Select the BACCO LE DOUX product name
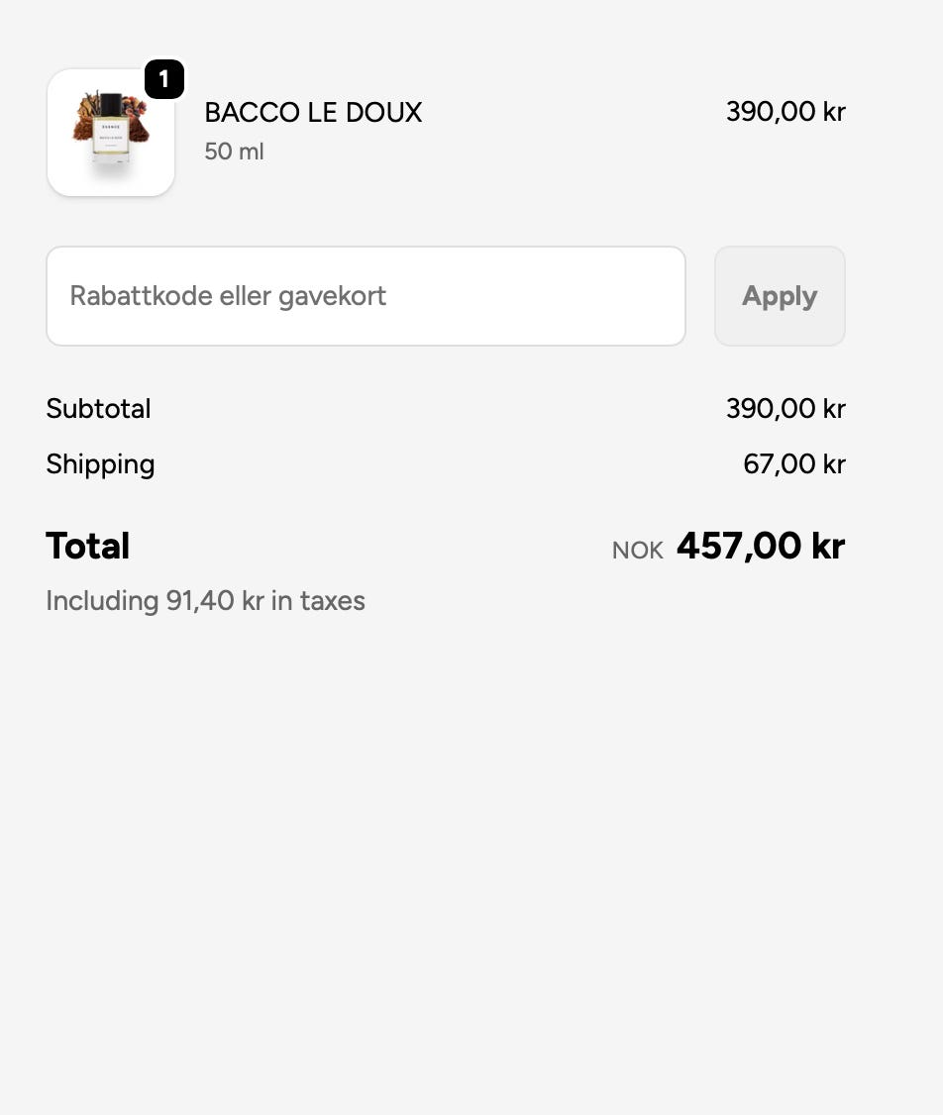The image size is (943, 1115). click(313, 113)
